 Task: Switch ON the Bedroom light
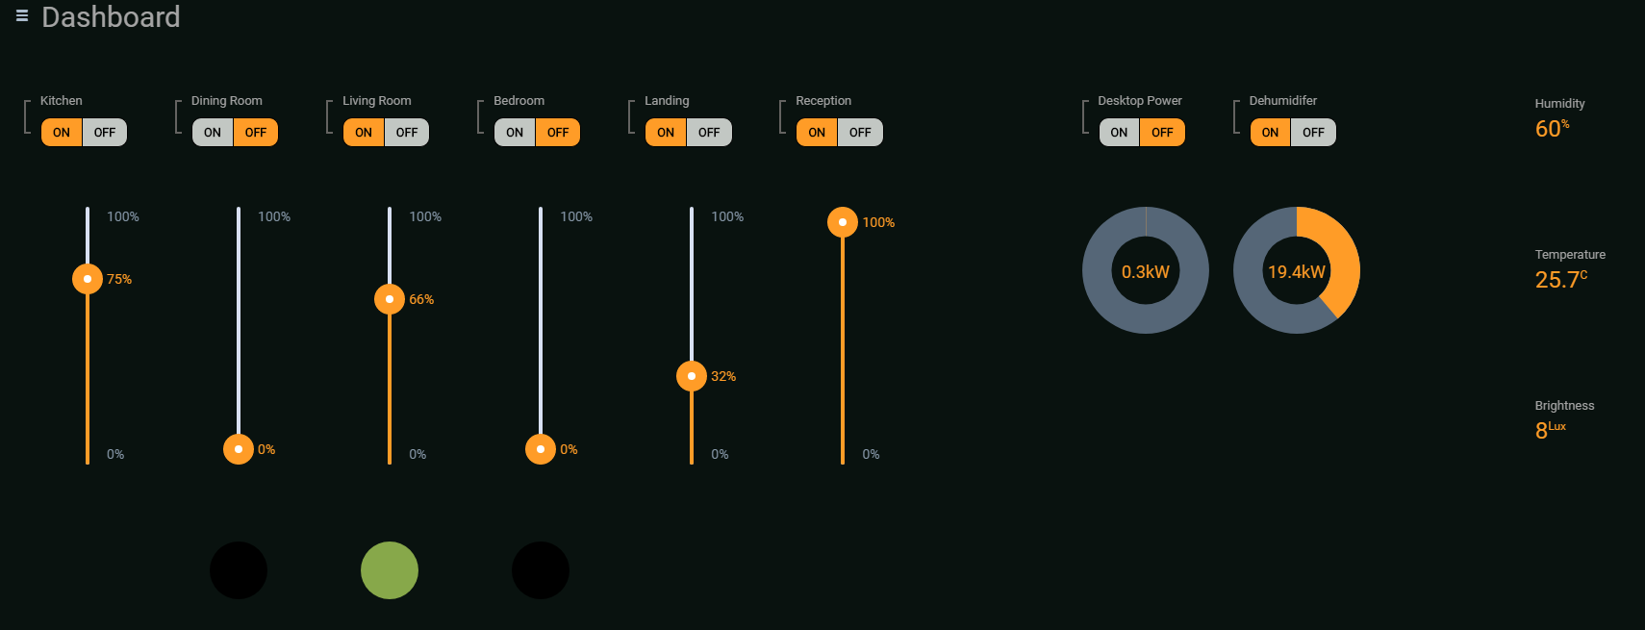[x=515, y=133]
